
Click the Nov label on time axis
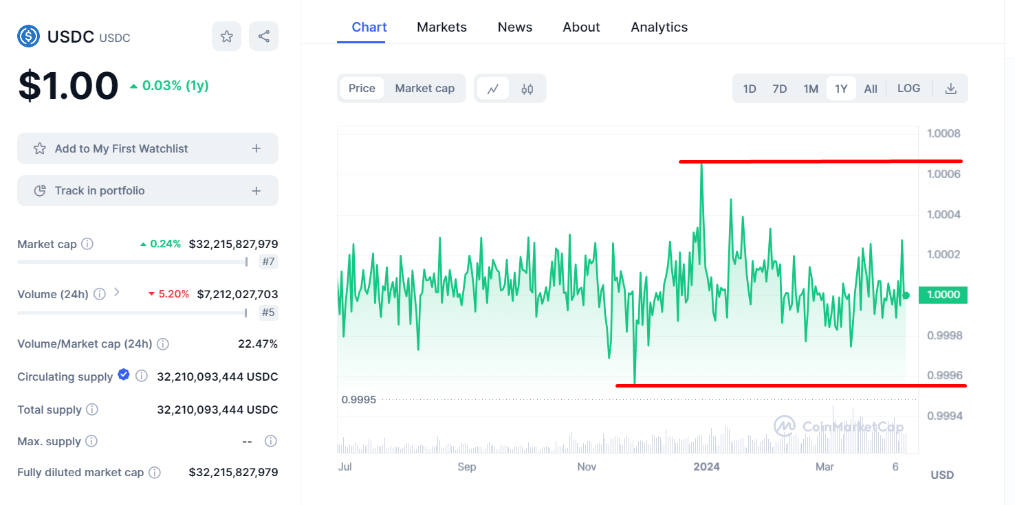point(587,467)
